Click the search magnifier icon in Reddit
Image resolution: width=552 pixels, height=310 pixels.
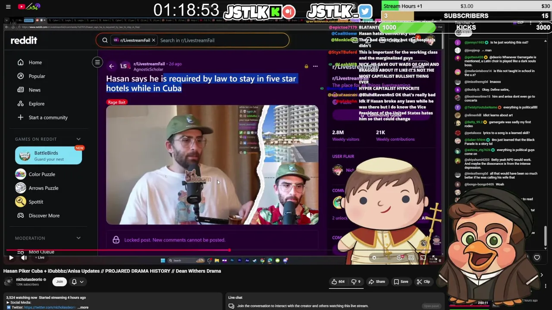click(x=105, y=40)
